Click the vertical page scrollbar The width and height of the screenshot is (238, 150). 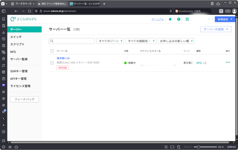[237, 77]
